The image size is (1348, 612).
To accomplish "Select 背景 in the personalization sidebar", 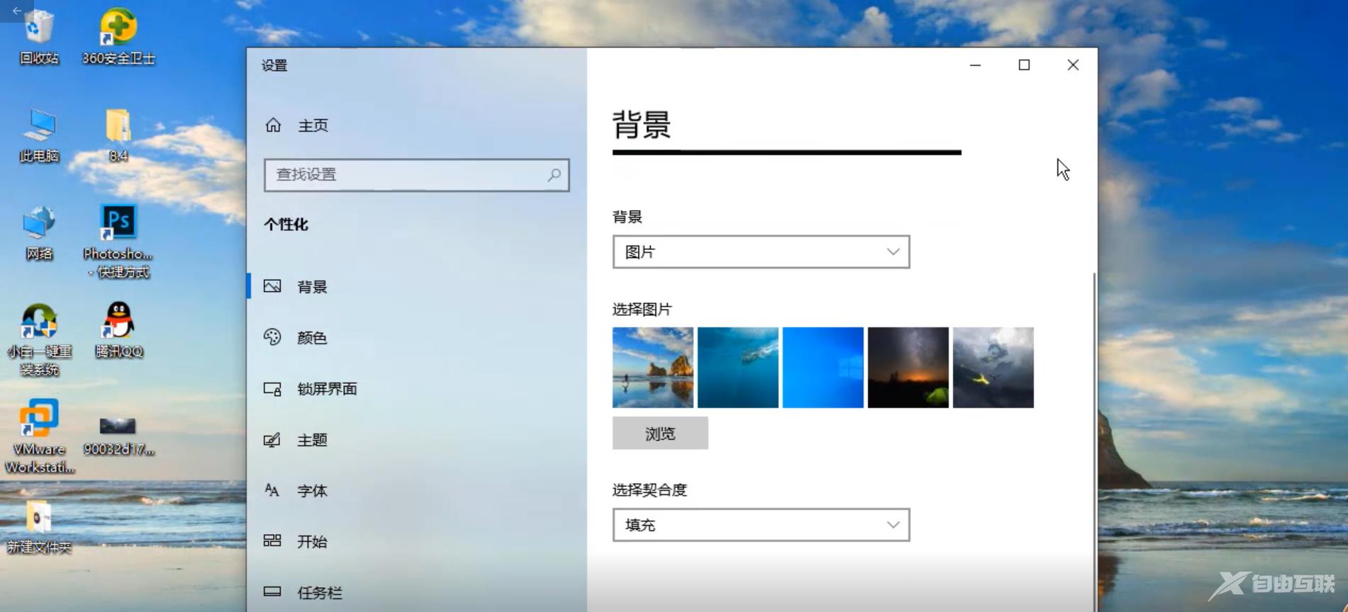I will point(417,286).
